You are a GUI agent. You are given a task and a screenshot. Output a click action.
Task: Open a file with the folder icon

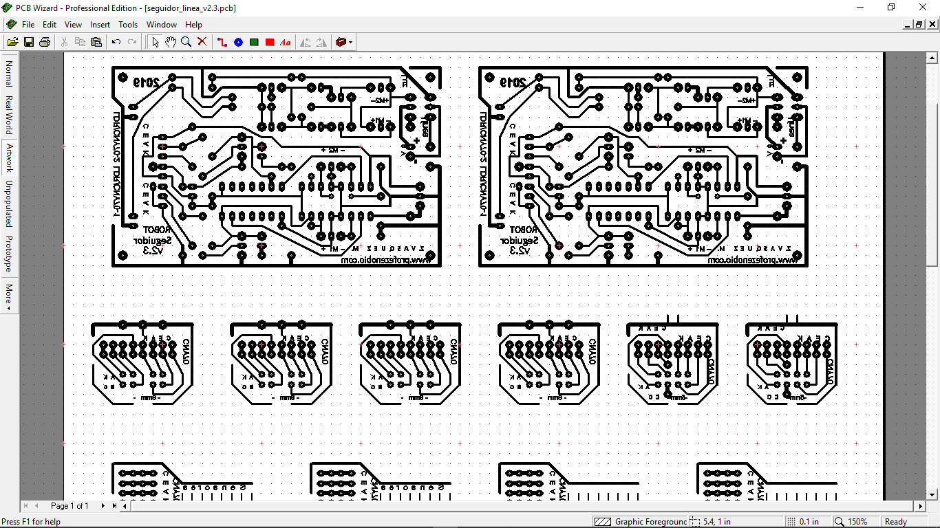[12, 42]
